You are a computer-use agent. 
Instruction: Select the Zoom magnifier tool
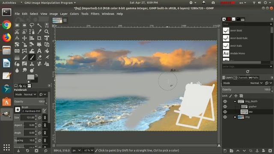47,32
